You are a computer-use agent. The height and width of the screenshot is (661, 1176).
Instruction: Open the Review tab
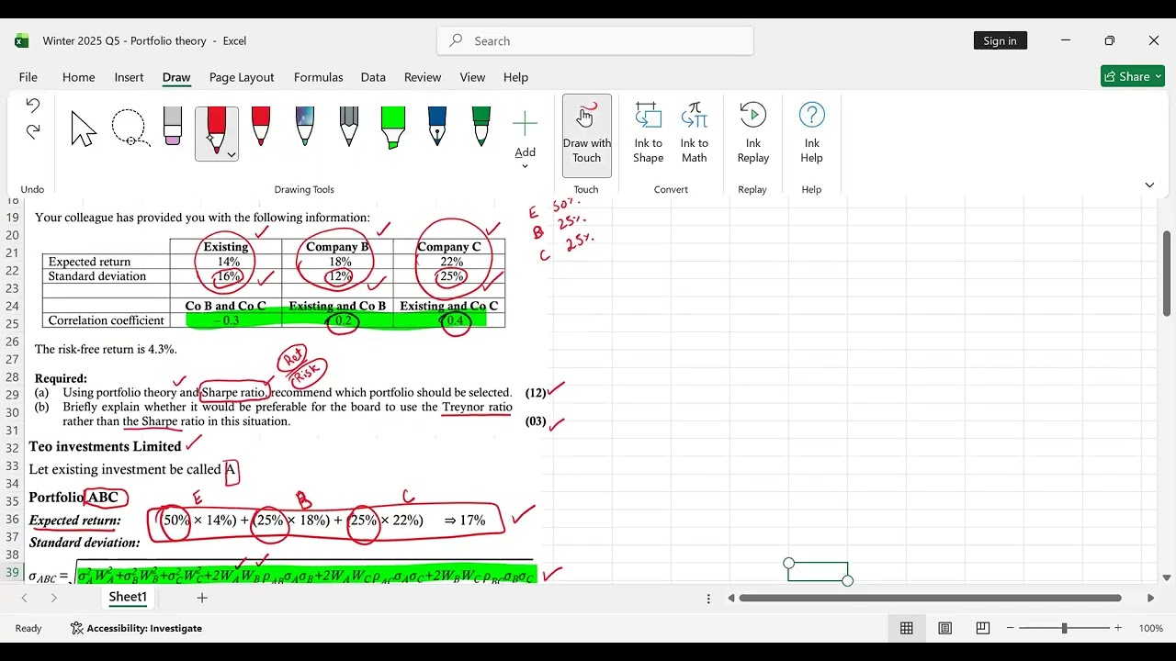(423, 77)
